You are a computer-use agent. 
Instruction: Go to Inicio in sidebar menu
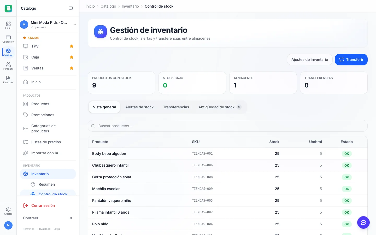tap(48, 82)
